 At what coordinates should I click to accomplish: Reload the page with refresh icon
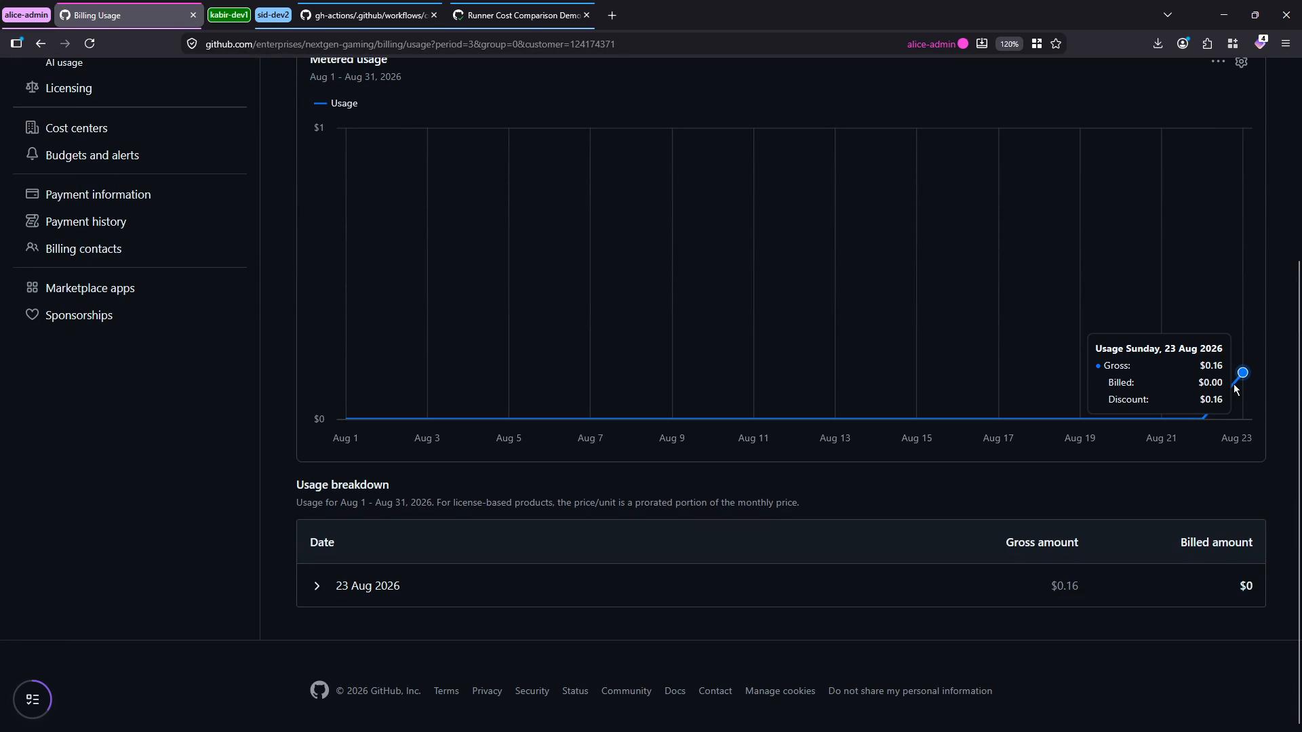90,43
